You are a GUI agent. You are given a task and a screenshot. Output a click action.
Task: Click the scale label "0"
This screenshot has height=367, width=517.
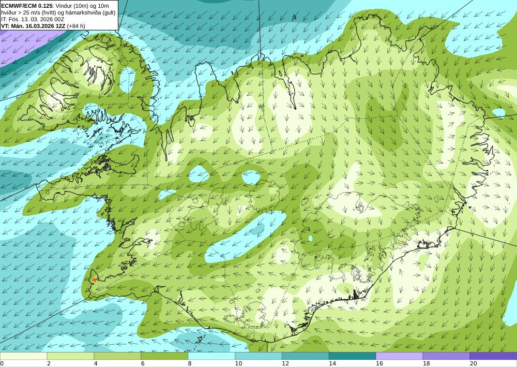[x=2, y=363]
